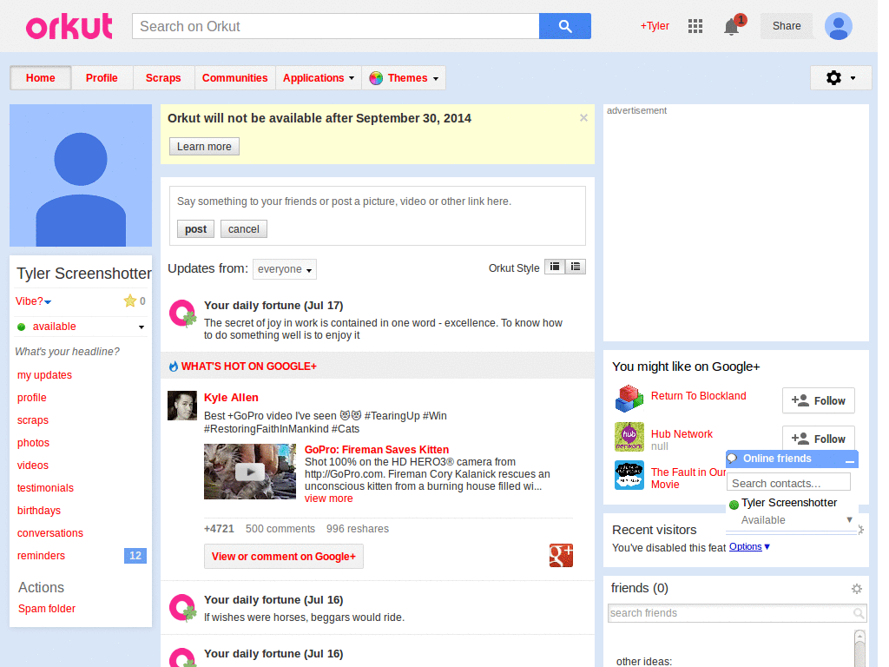Open the +Tyler link
The width and height of the screenshot is (889, 667).
[655, 26]
